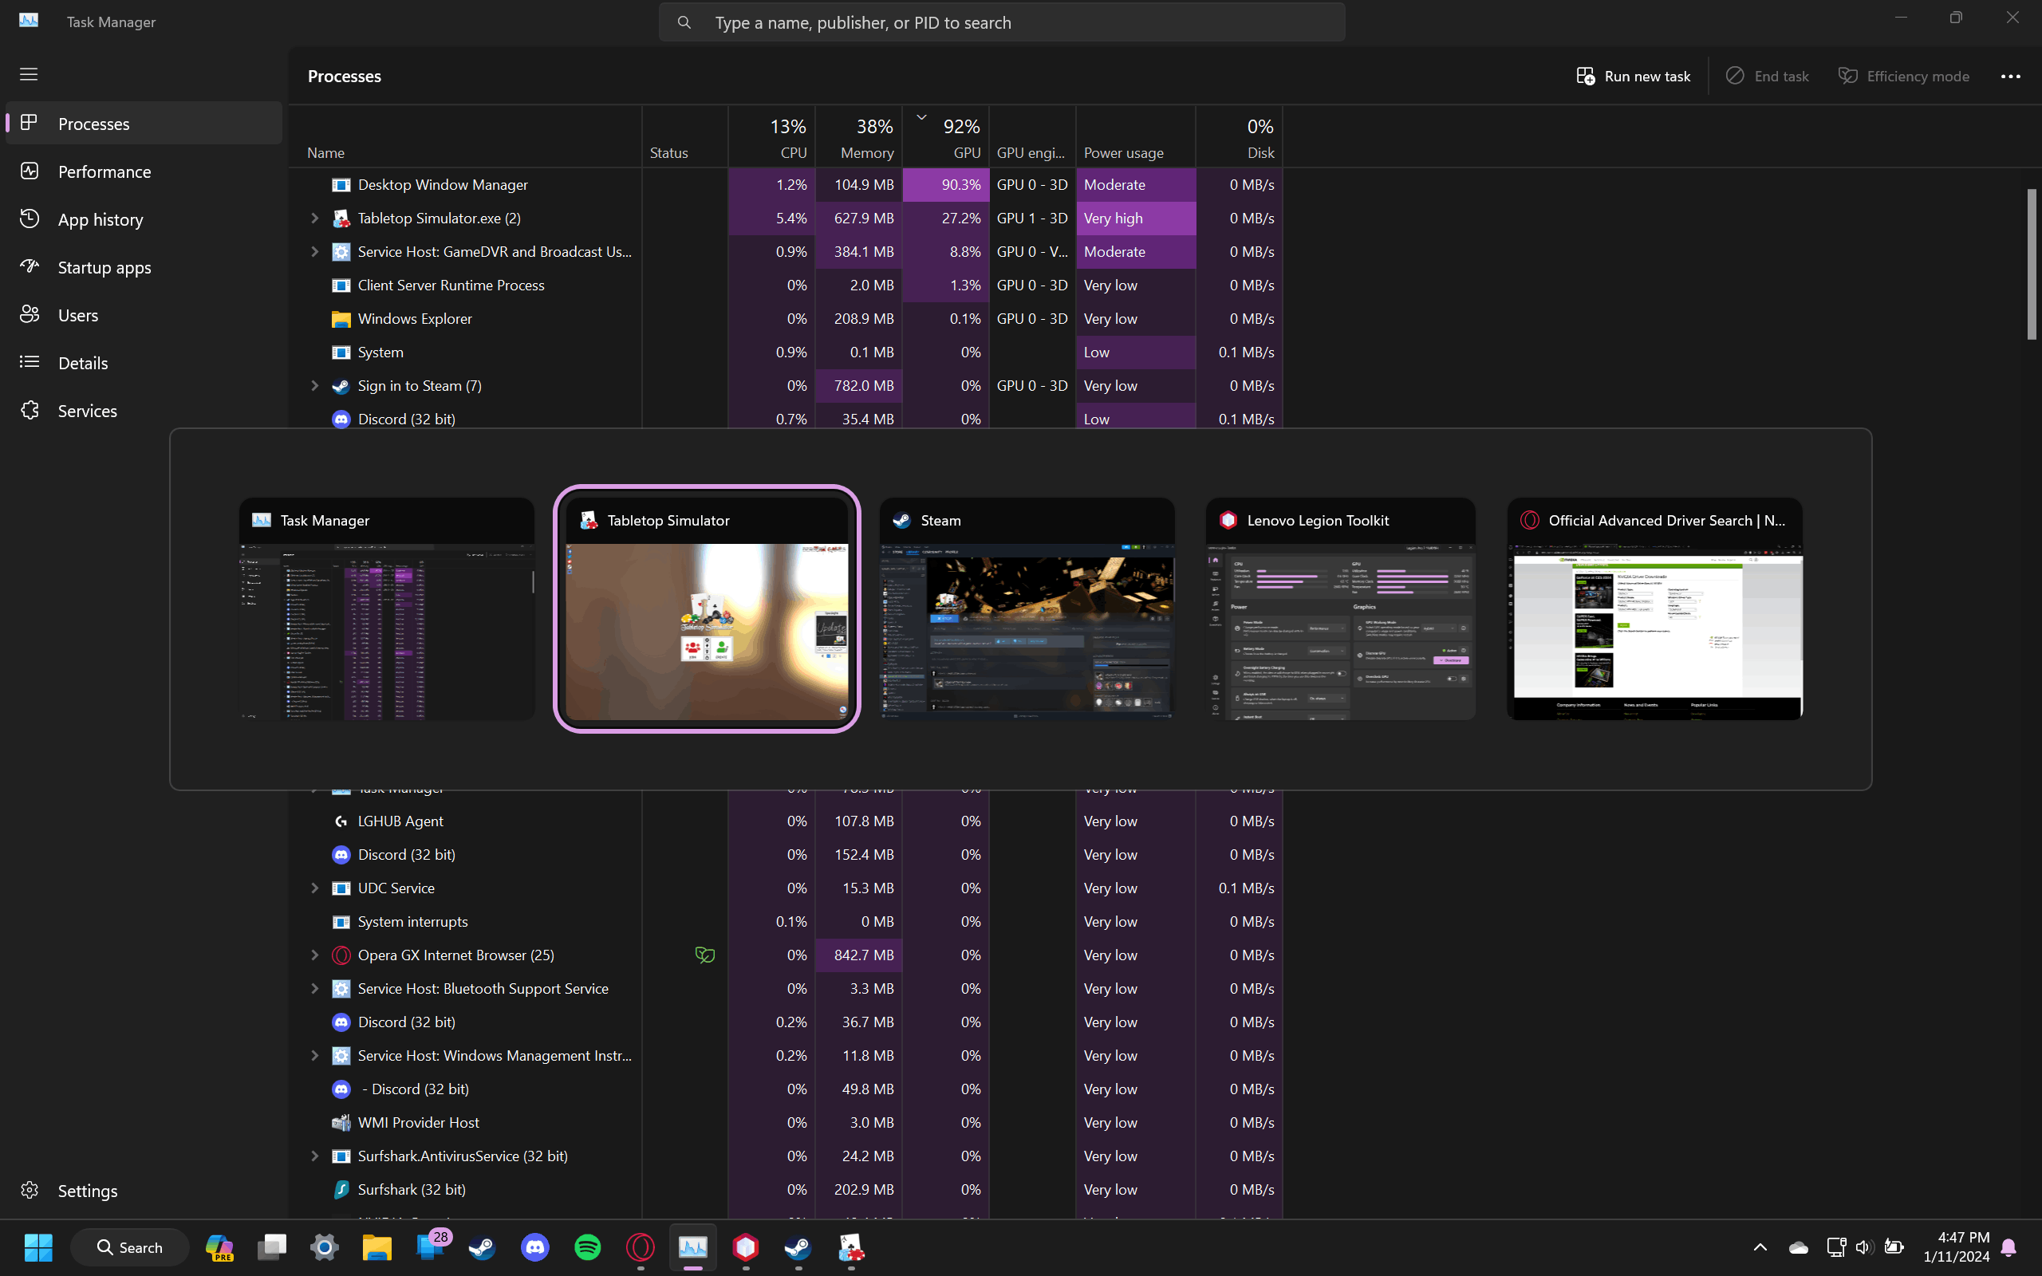This screenshot has width=2042, height=1276.
Task: Click the Settings gear in the sidebar
Action: click(30, 1190)
